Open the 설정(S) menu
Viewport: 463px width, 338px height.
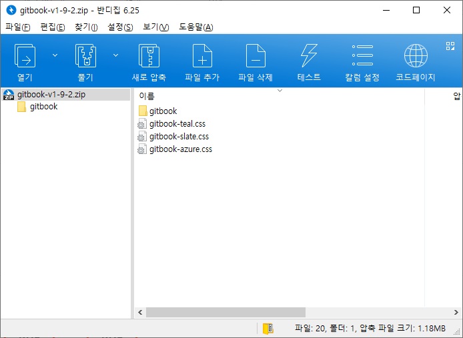coord(120,27)
